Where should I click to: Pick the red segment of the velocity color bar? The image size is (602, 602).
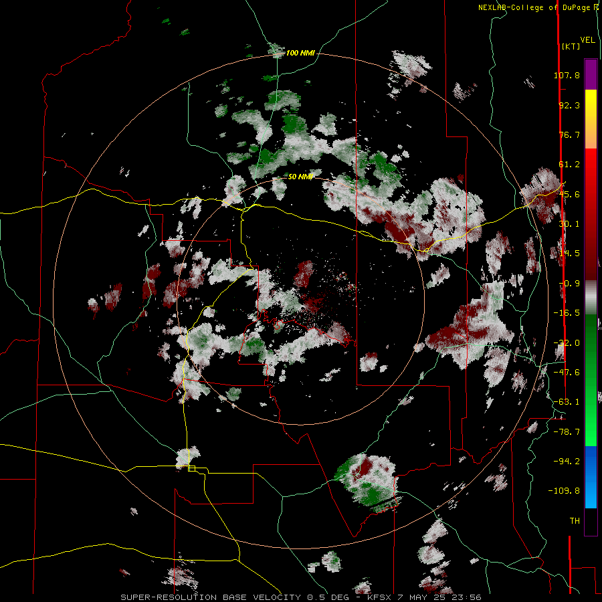(591, 214)
